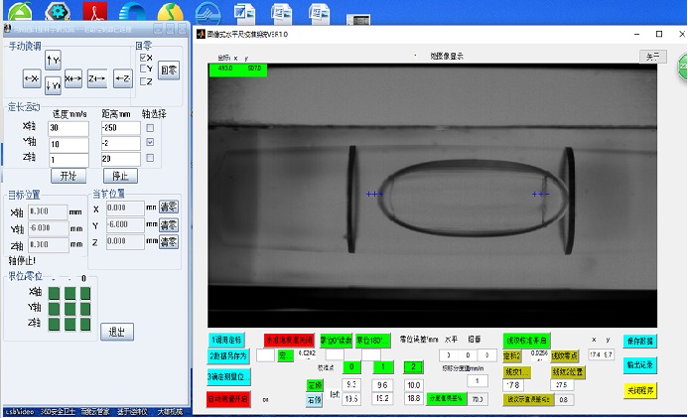The width and height of the screenshot is (688, 418).
Task: Click cyan button 3确定测量位
Action: point(228,376)
